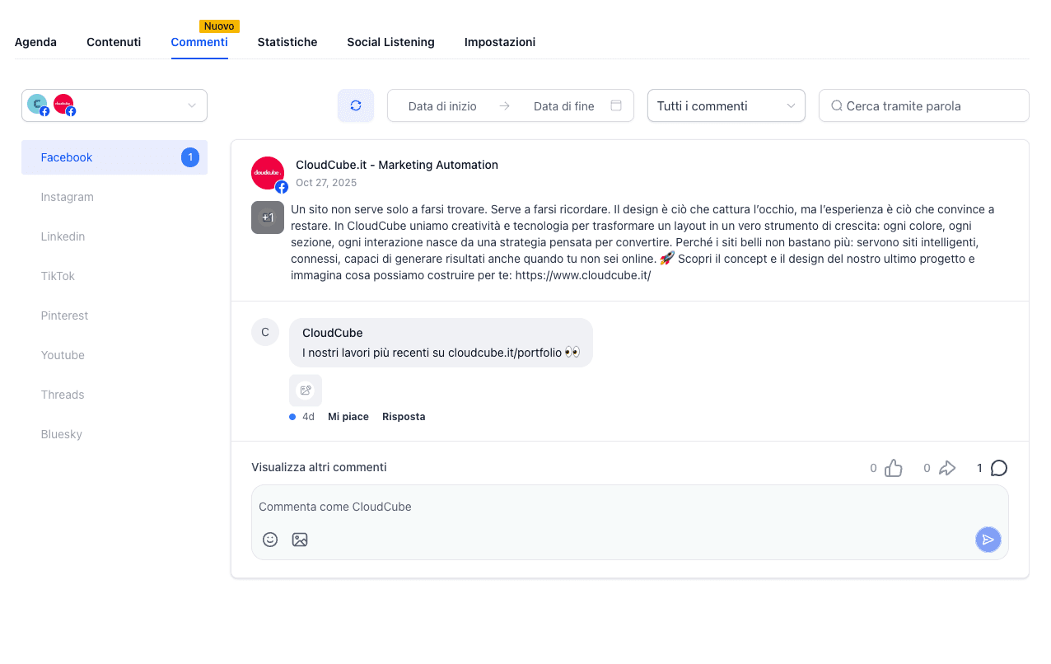
Task: Click the C commenter avatar
Action: pos(265,332)
